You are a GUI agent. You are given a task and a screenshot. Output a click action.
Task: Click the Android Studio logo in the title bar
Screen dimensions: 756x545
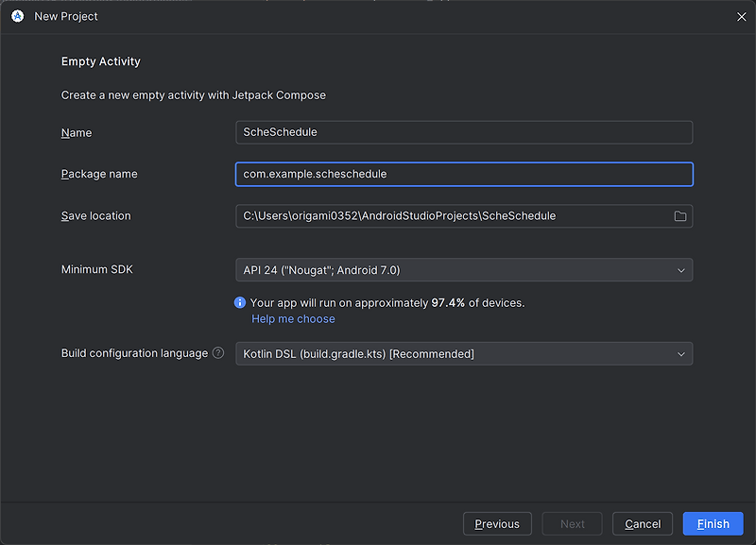coord(16,16)
